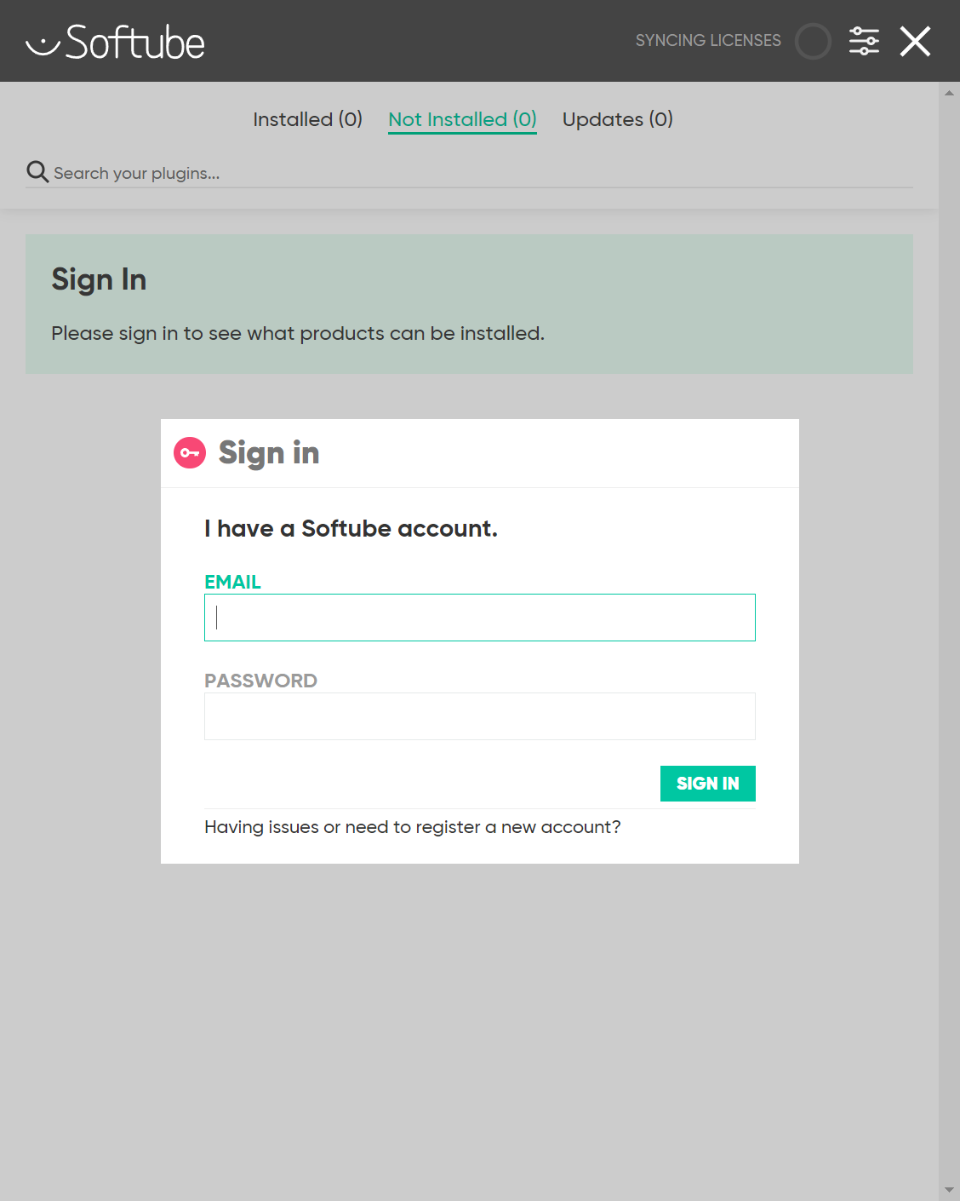Image resolution: width=960 pixels, height=1201 pixels.
Task: Switch to the Installed (0) tab
Action: point(308,119)
